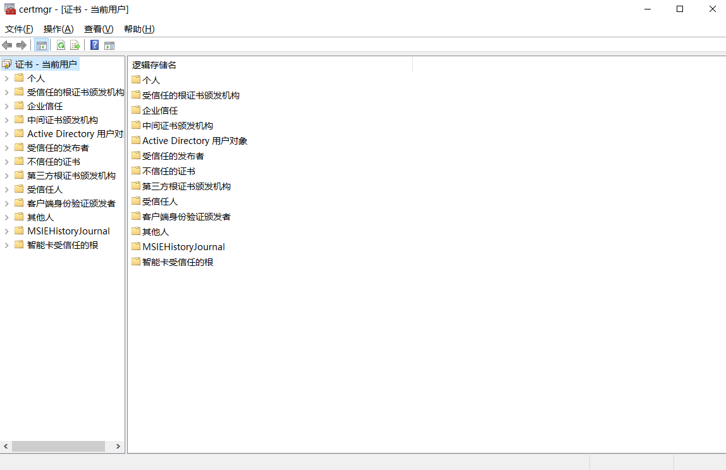Select MSIEHistoryJournal label in the tree
The image size is (726, 470).
coord(68,231)
